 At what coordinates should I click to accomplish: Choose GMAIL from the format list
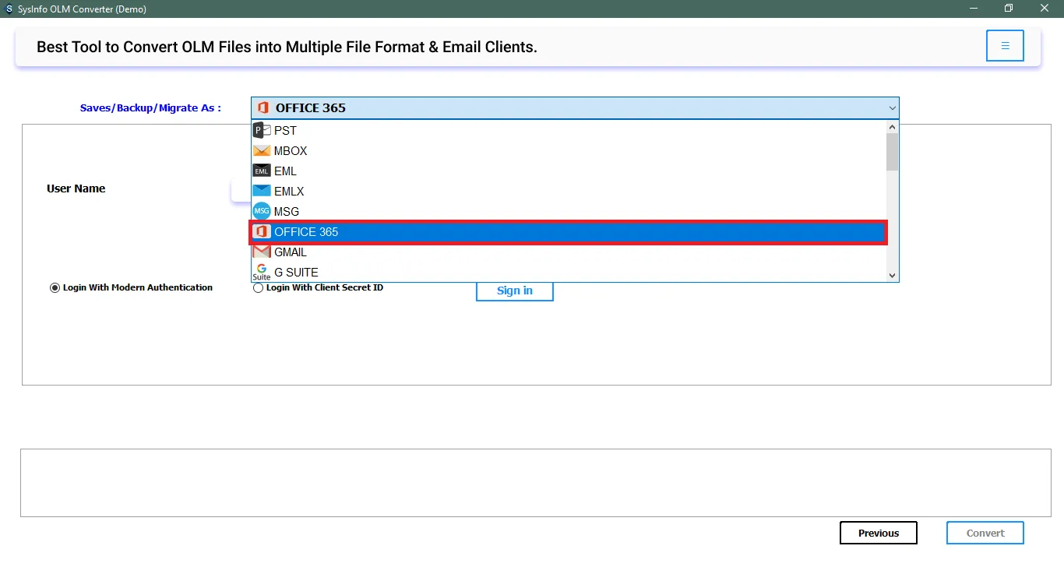291,252
